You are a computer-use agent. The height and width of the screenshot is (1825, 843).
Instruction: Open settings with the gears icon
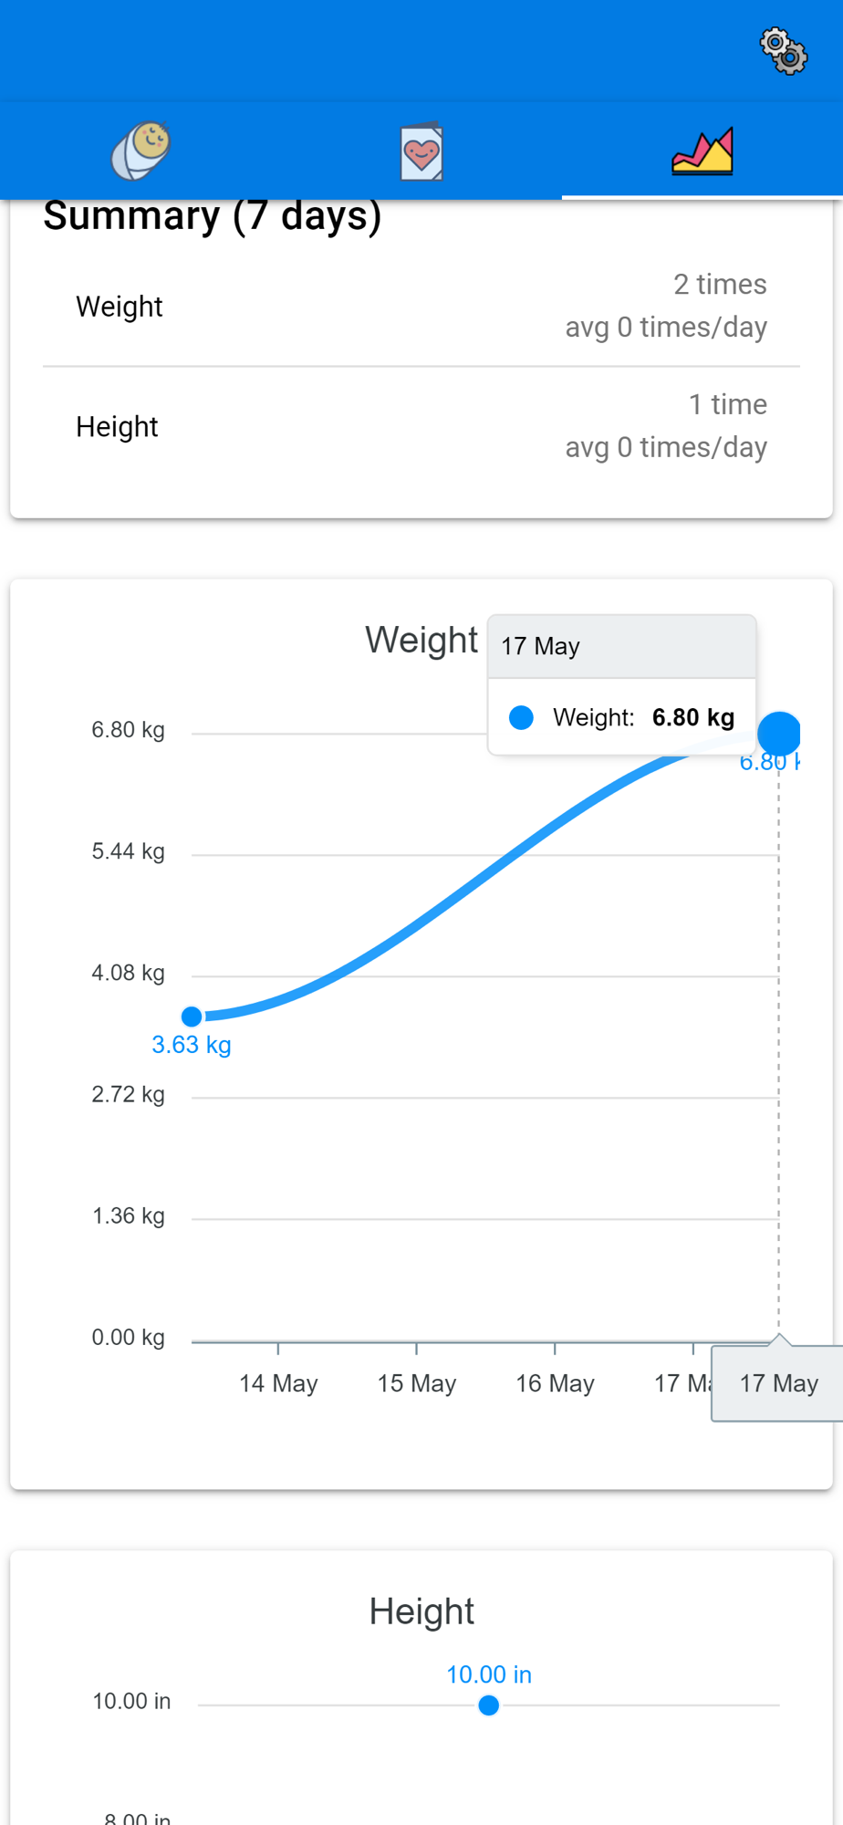(784, 51)
